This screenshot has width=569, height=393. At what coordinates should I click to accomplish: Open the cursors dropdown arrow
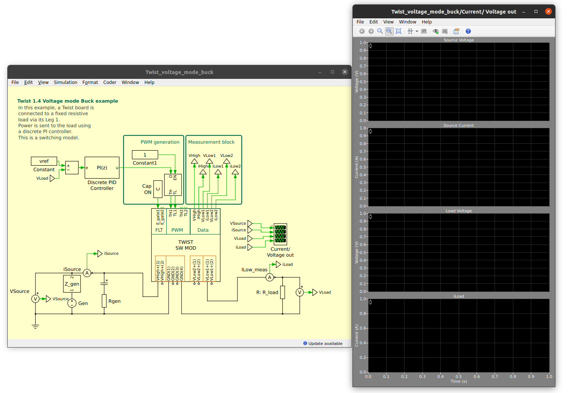pos(417,31)
